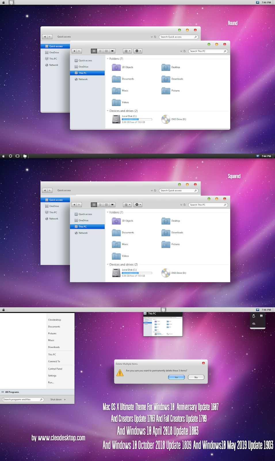Open Downloads folder in Squared screenshot
Viewport: 275px width, 461px height.
(x=172, y=233)
